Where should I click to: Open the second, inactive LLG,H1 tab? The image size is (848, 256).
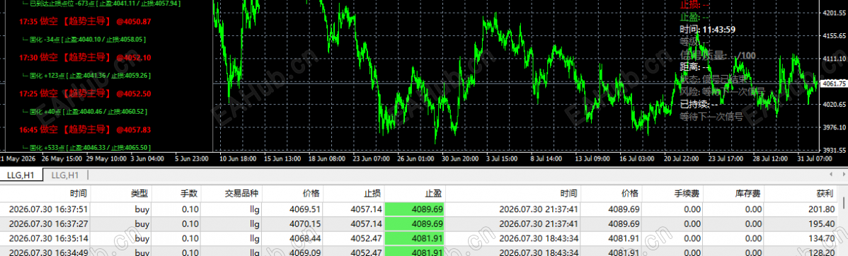[x=65, y=175]
